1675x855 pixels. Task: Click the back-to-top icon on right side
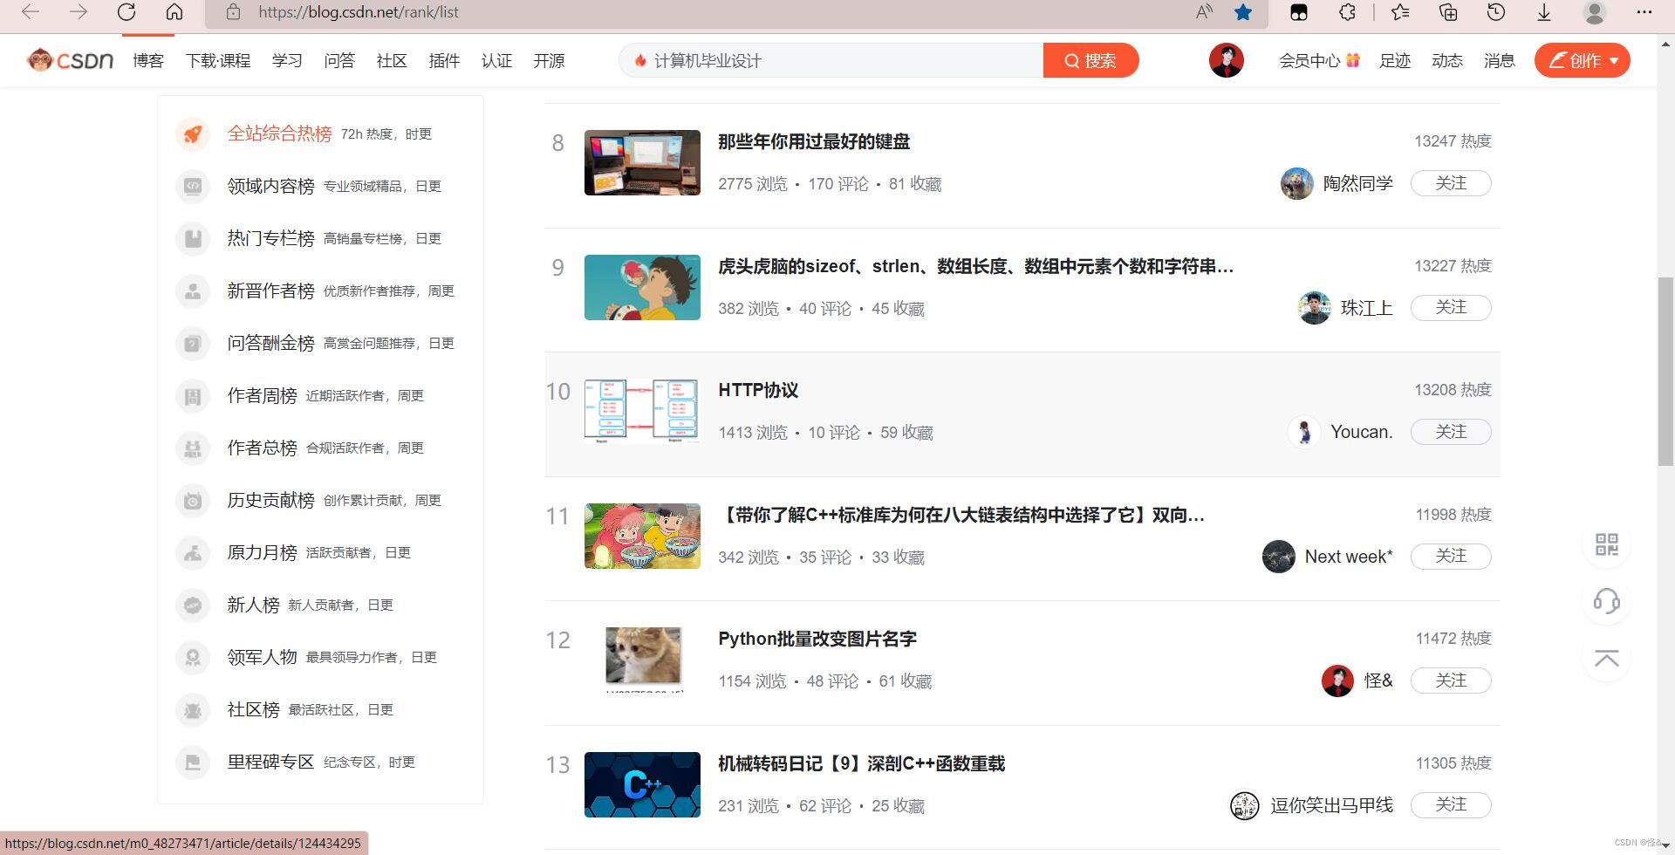click(1606, 659)
